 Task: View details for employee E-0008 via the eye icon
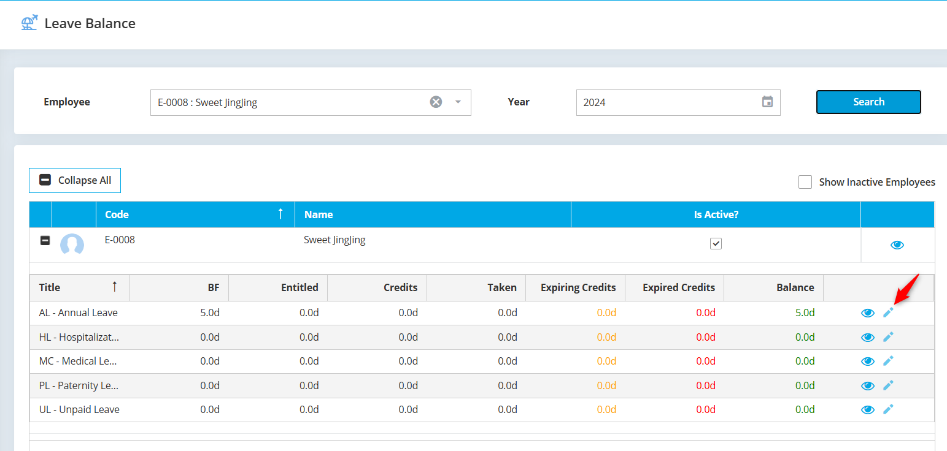pyautogui.click(x=897, y=245)
